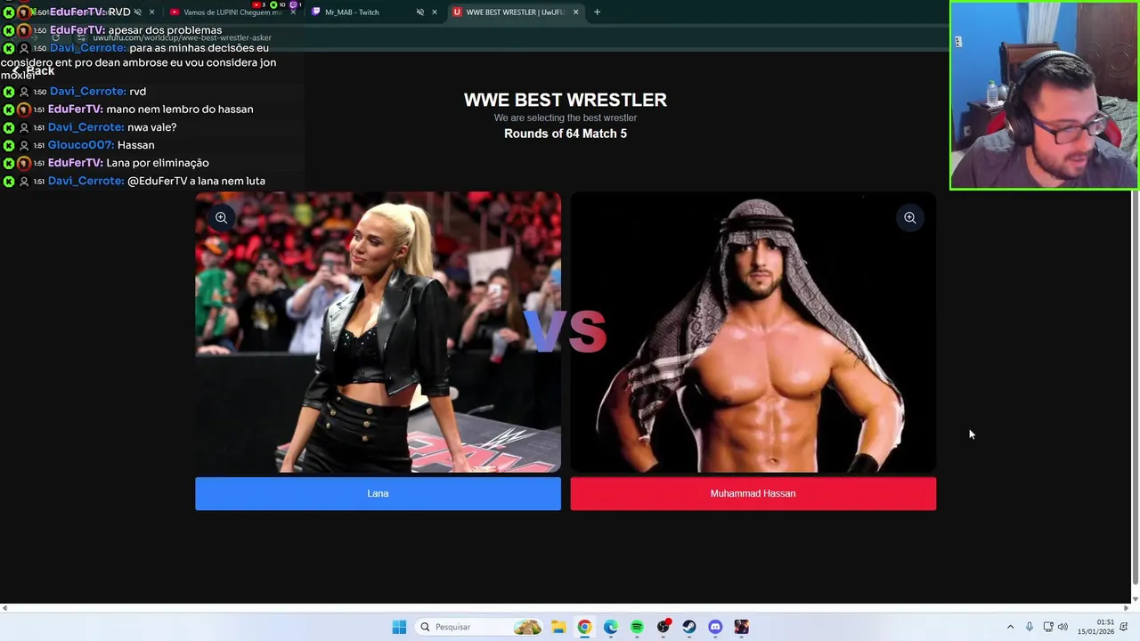The height and width of the screenshot is (641, 1140).
Task: Click the browser address bar URL
Action: click(182, 38)
